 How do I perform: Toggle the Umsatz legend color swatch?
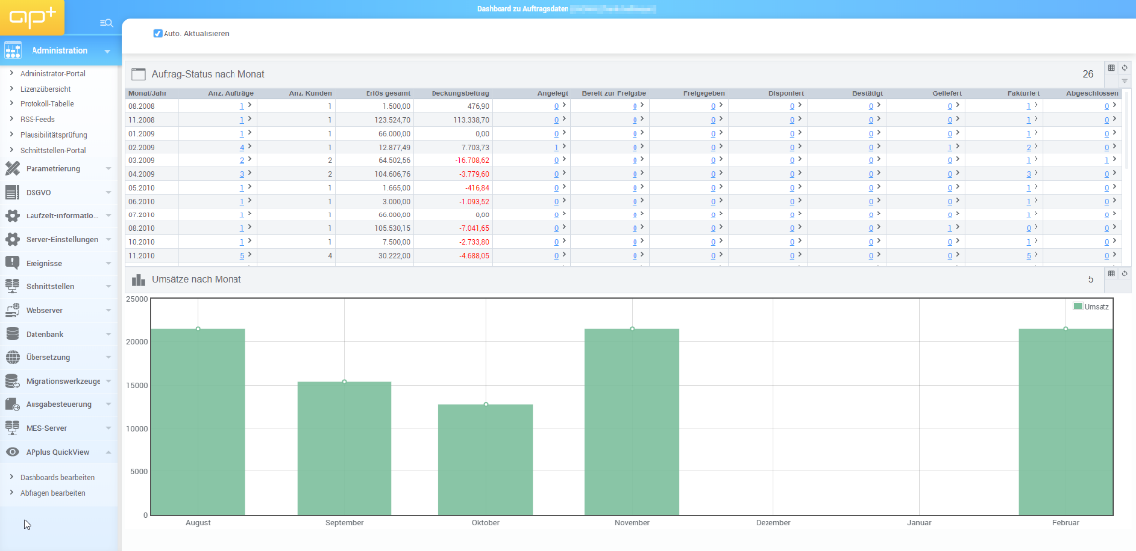[x=1078, y=307]
